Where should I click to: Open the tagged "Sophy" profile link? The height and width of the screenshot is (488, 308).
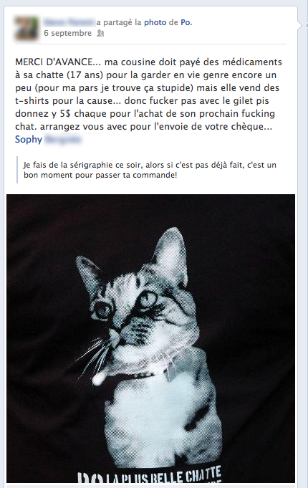tap(29, 140)
